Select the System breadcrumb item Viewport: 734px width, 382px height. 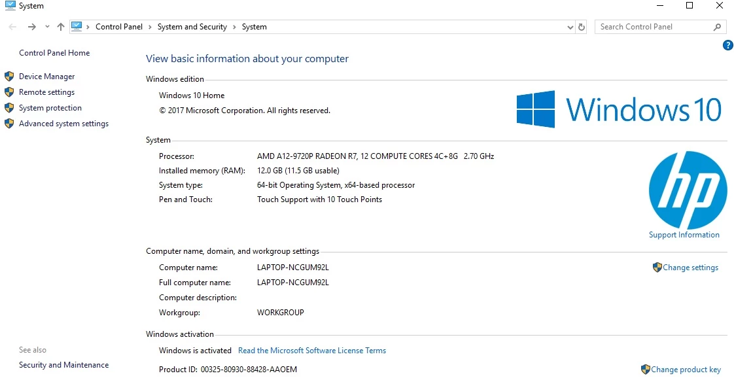coord(254,27)
